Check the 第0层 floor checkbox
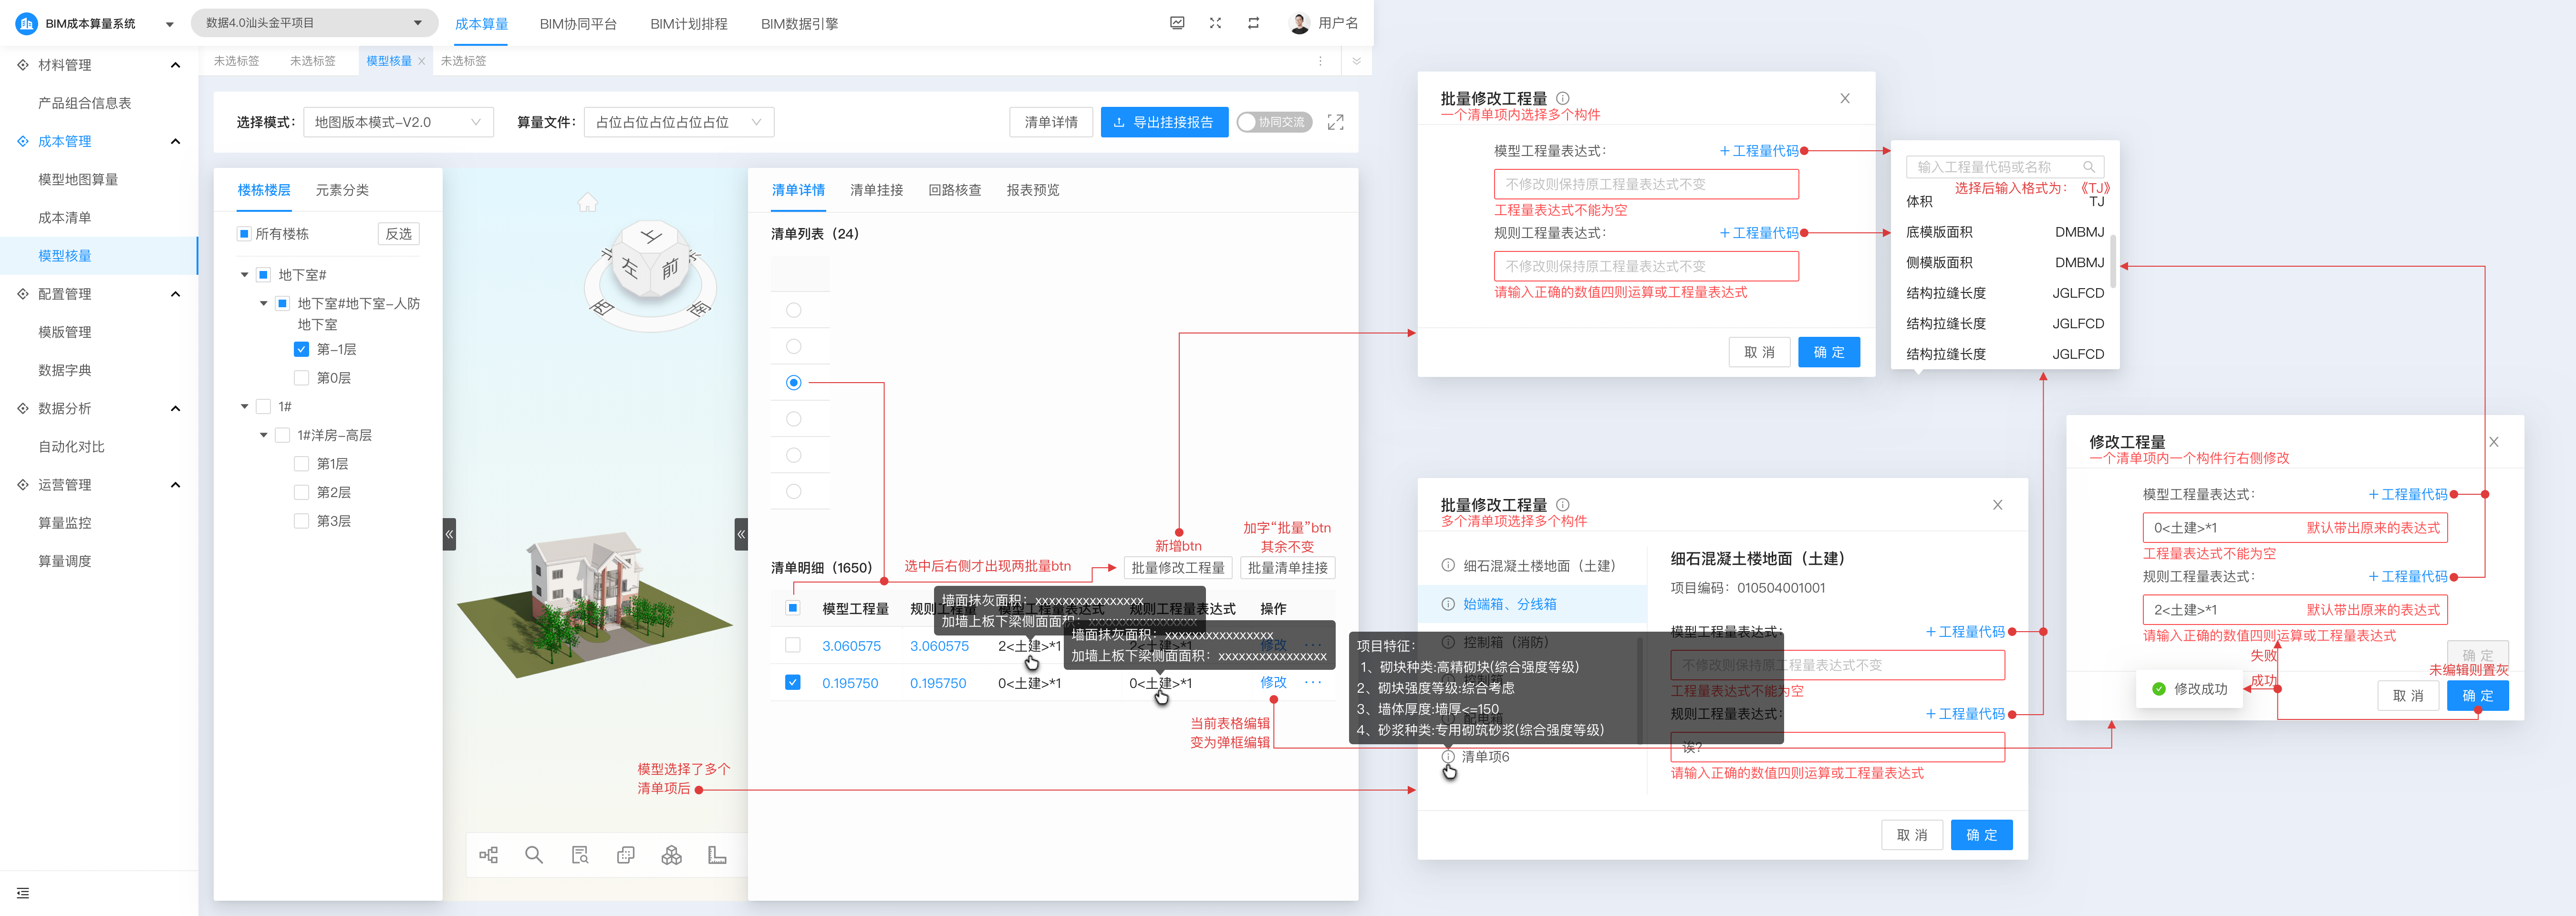The image size is (2576, 916). (301, 378)
